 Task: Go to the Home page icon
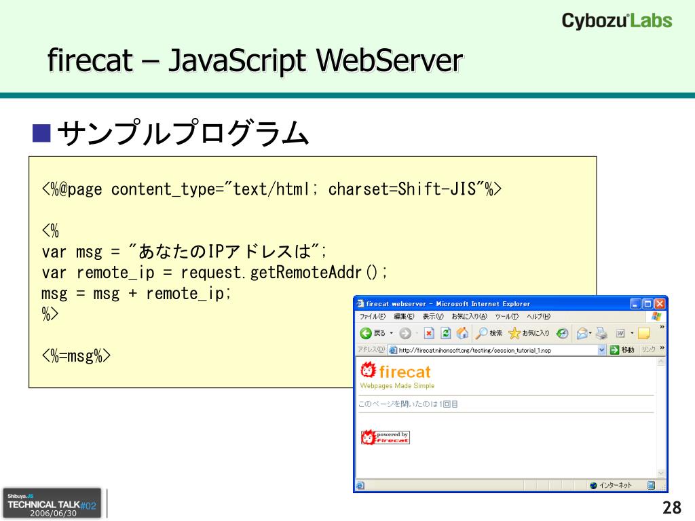(462, 333)
